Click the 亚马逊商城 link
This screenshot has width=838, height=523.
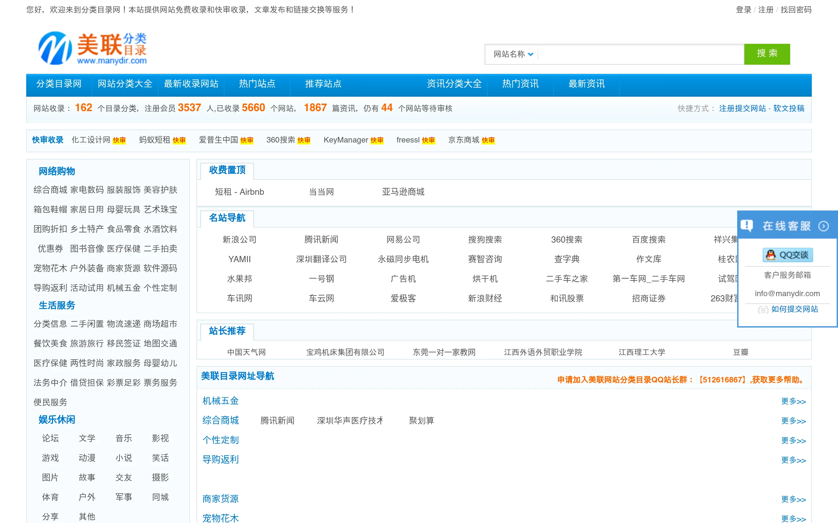403,192
